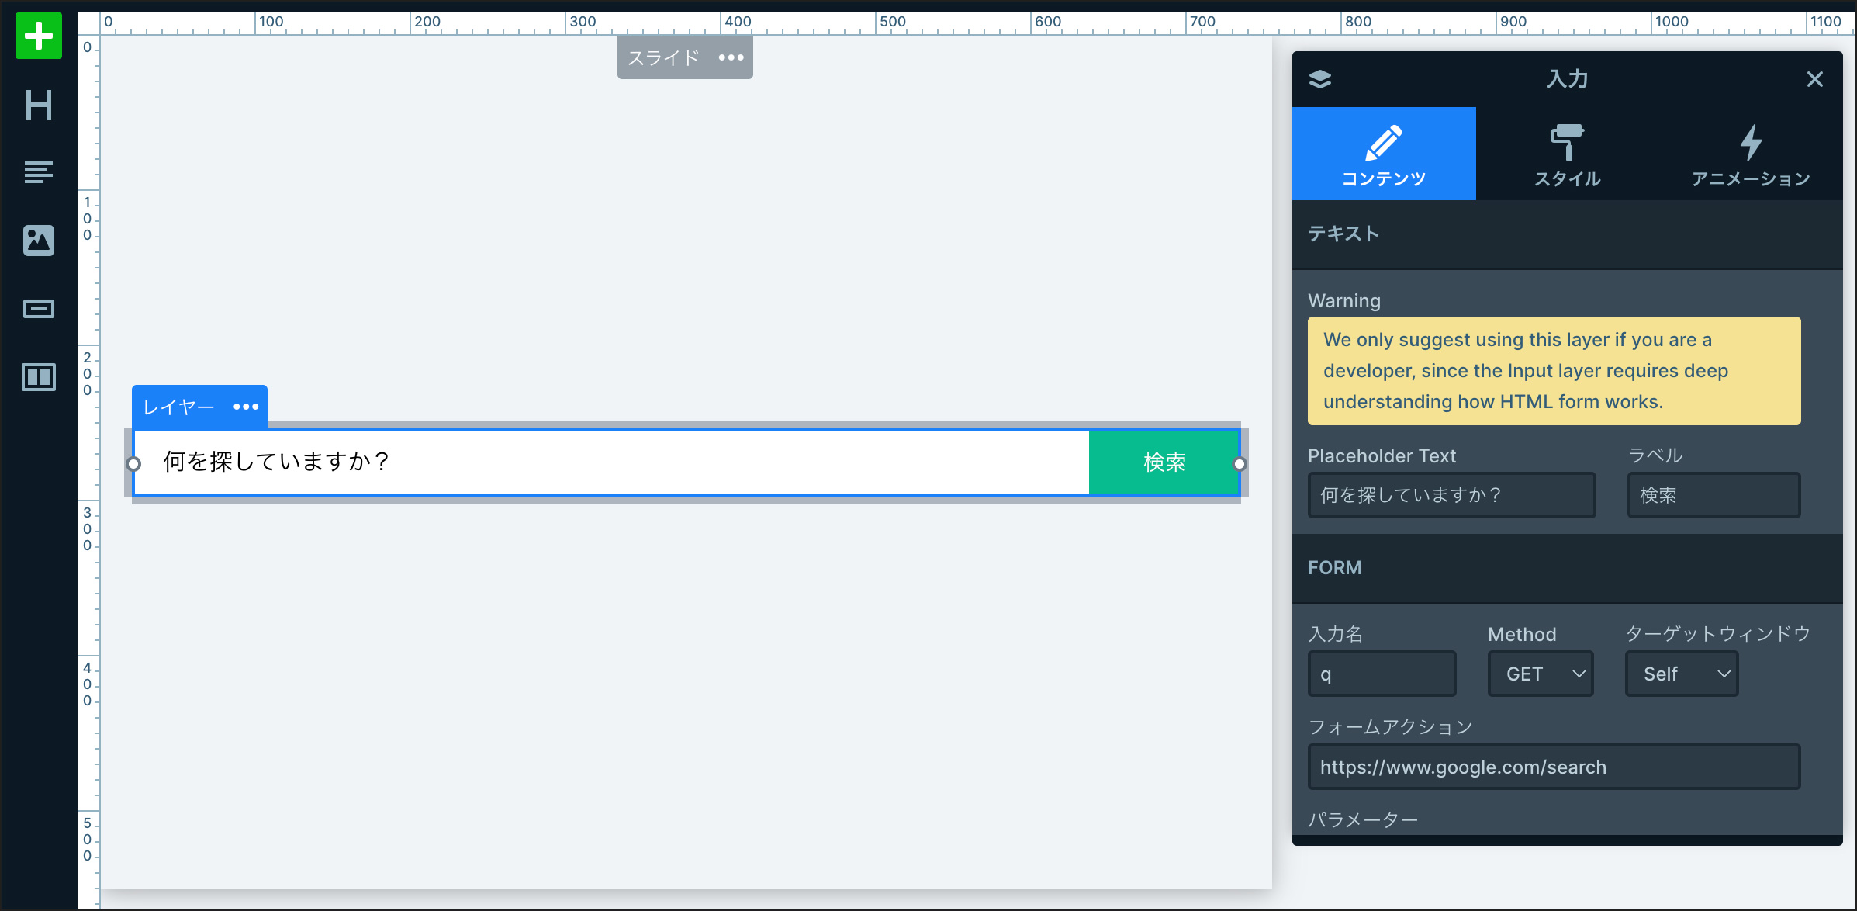The image size is (1857, 911).
Task: Open the レイヤー three-dot options menu
Action: click(246, 407)
